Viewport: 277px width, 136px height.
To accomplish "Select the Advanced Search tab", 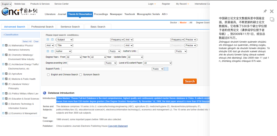I will (x=14, y=27).
